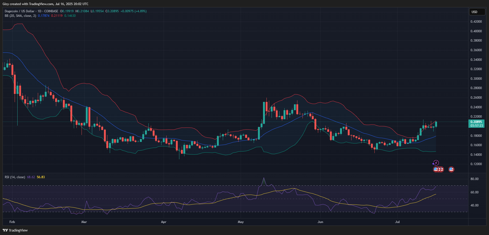
Task: Click the 0.26000 price axis label
Action: tap(476, 98)
